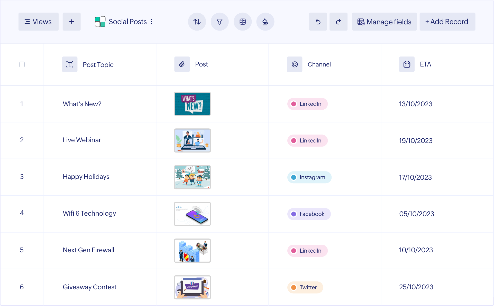The height and width of the screenshot is (306, 494).
Task: Click the Post Topic column header
Action: coord(98,65)
